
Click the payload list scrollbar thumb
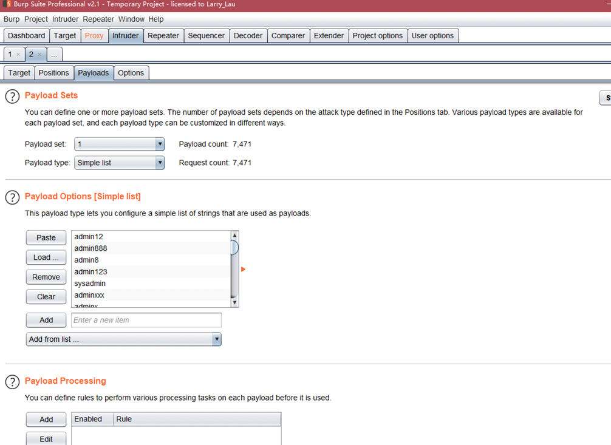click(x=234, y=248)
